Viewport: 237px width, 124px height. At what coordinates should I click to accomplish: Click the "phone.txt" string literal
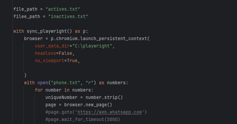click(66, 83)
